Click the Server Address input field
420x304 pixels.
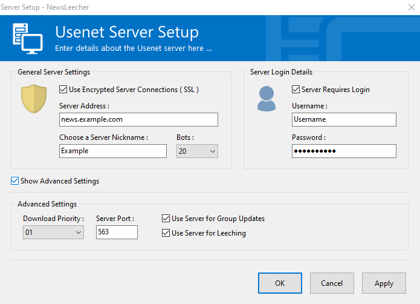pos(138,119)
